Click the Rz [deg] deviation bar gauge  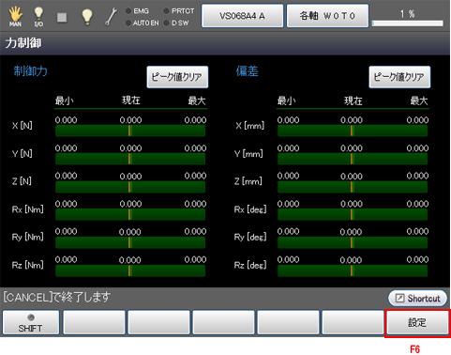point(353,270)
